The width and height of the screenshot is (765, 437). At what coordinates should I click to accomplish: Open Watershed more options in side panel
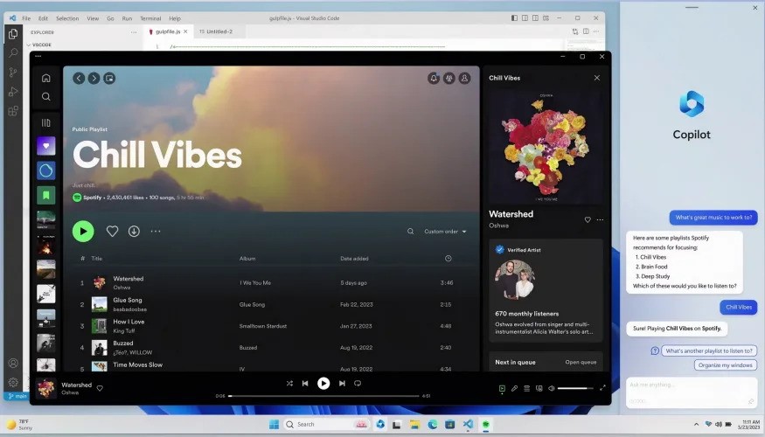(600, 219)
